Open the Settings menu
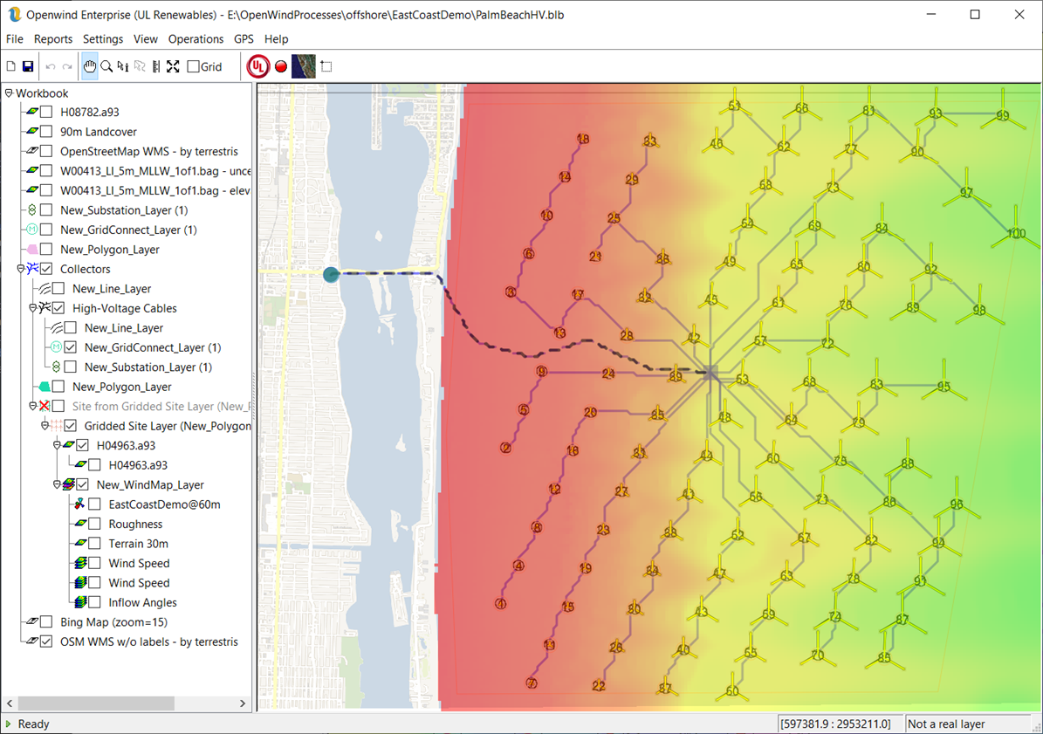This screenshot has height=734, width=1043. tap(102, 39)
